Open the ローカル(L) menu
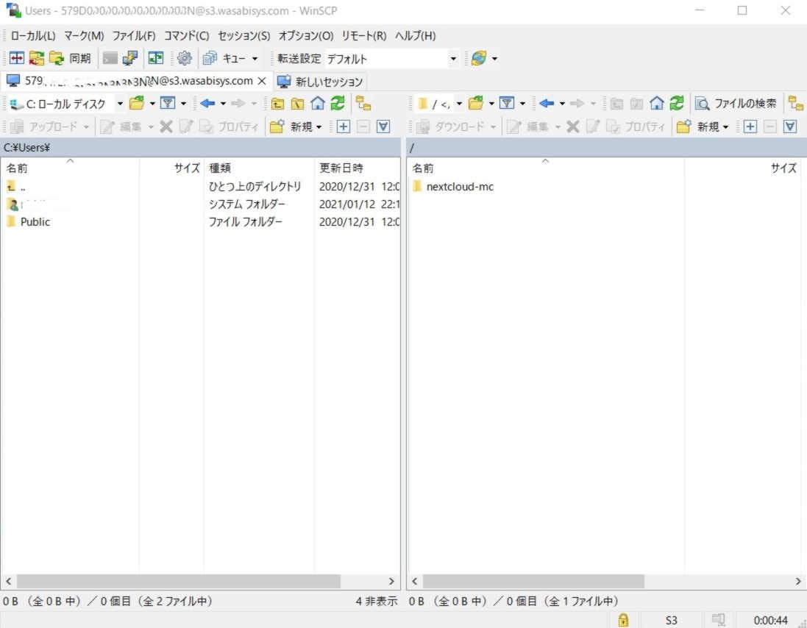 pos(33,35)
